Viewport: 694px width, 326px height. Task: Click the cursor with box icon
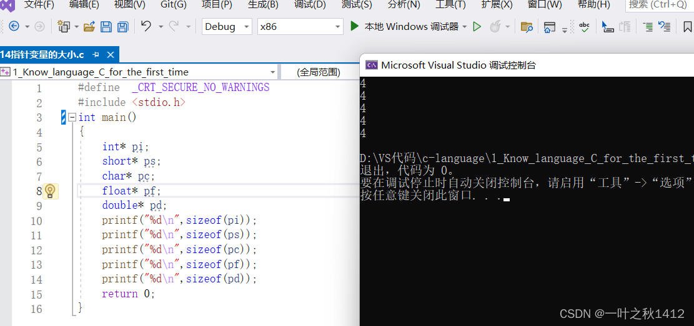click(x=608, y=27)
